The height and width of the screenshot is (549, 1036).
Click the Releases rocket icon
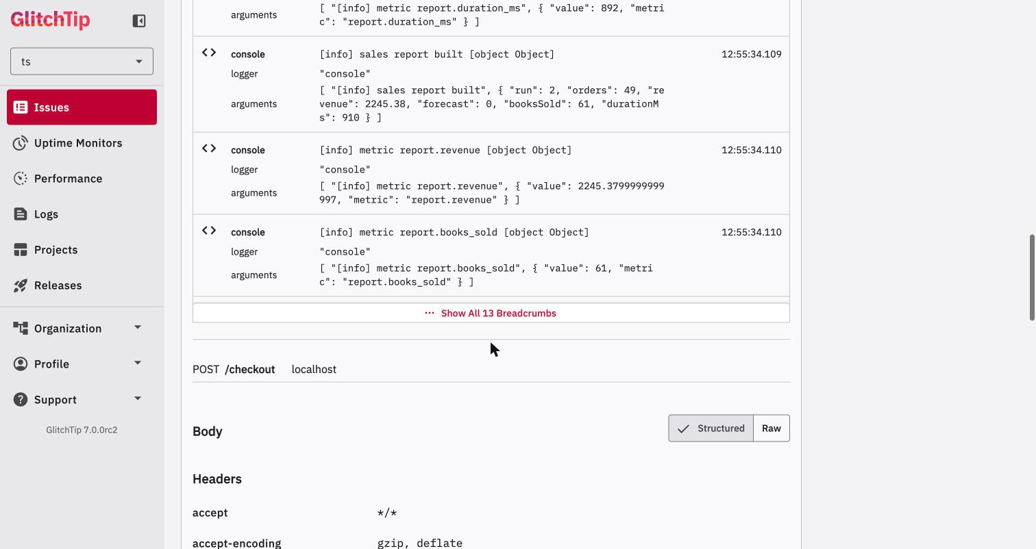pyautogui.click(x=21, y=285)
